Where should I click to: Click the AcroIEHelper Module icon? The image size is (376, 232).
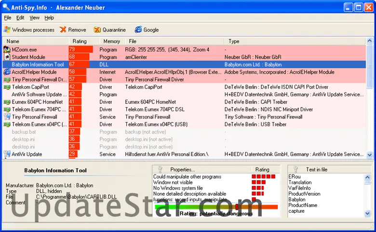point(7,72)
